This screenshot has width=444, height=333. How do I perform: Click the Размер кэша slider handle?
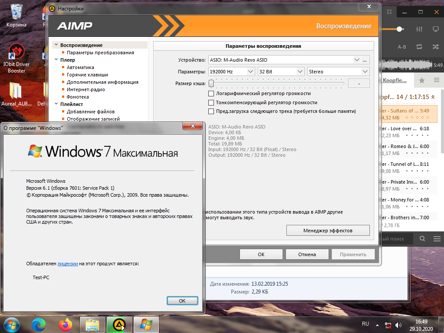pos(211,83)
